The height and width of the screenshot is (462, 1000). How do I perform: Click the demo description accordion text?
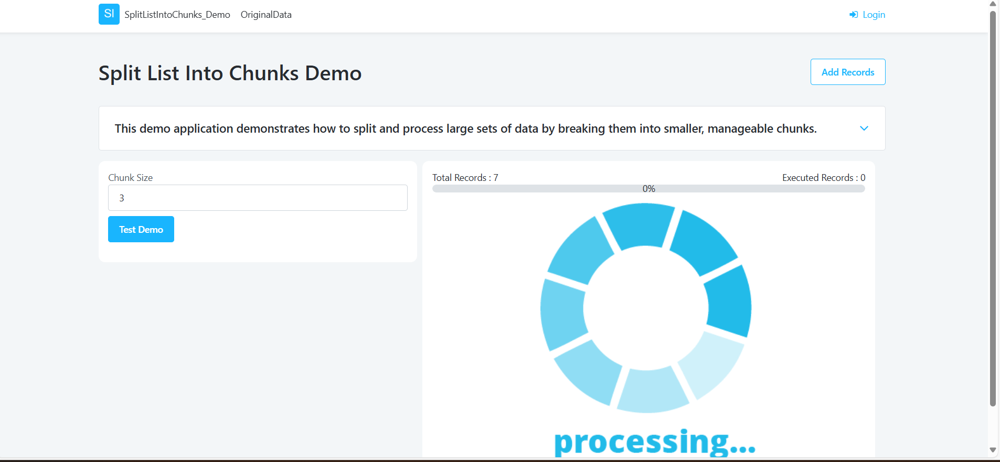[x=465, y=128]
